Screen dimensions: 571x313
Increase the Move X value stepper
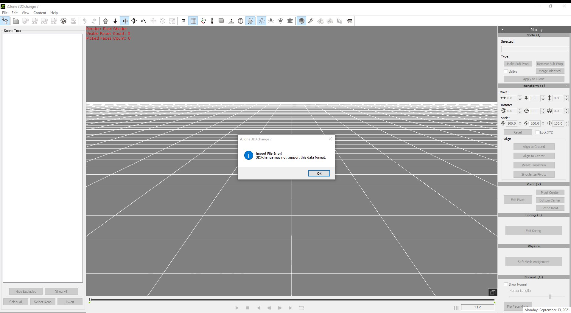(x=520, y=97)
